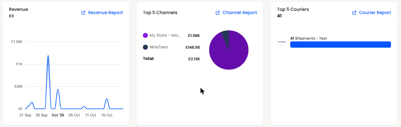Click the 41 Shipments - Test label
This screenshot has width=401, height=127.
[309, 38]
